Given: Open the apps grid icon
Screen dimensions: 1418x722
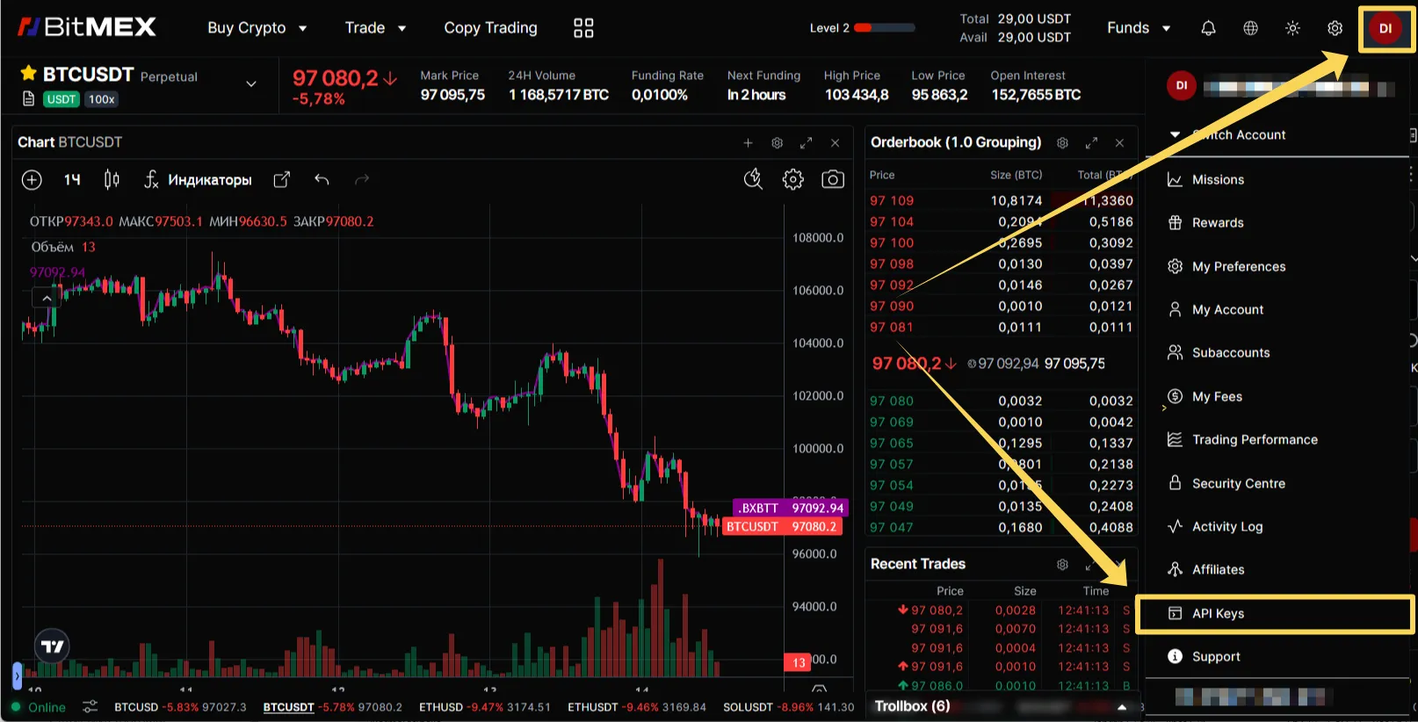Looking at the screenshot, I should [583, 28].
